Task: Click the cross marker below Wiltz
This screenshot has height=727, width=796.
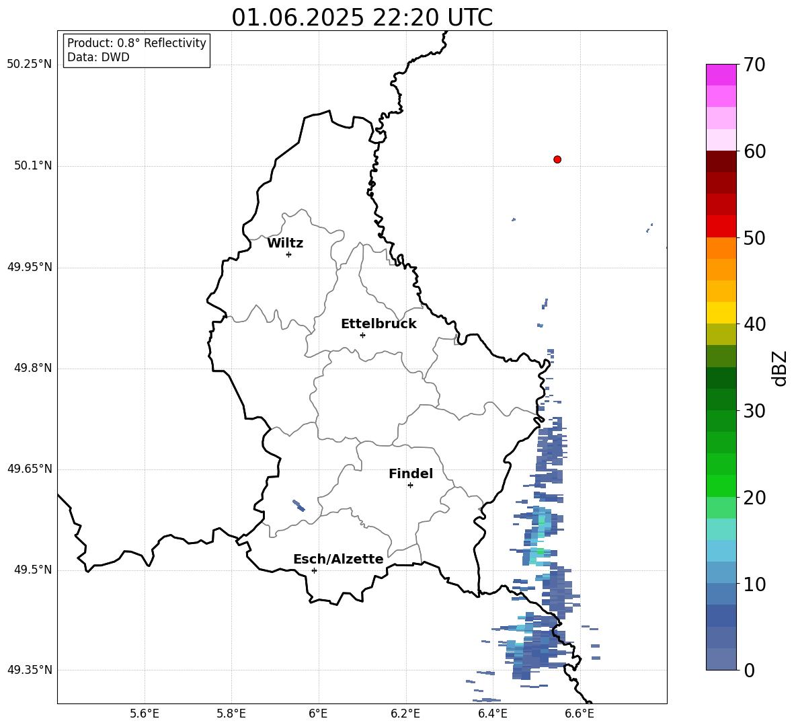Action: point(289,254)
